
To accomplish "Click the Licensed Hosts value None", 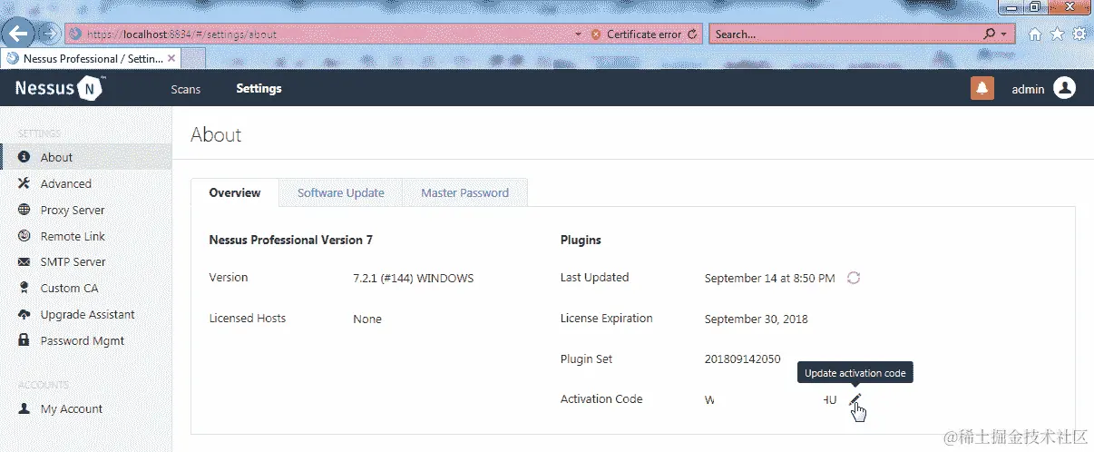I will click(x=367, y=319).
